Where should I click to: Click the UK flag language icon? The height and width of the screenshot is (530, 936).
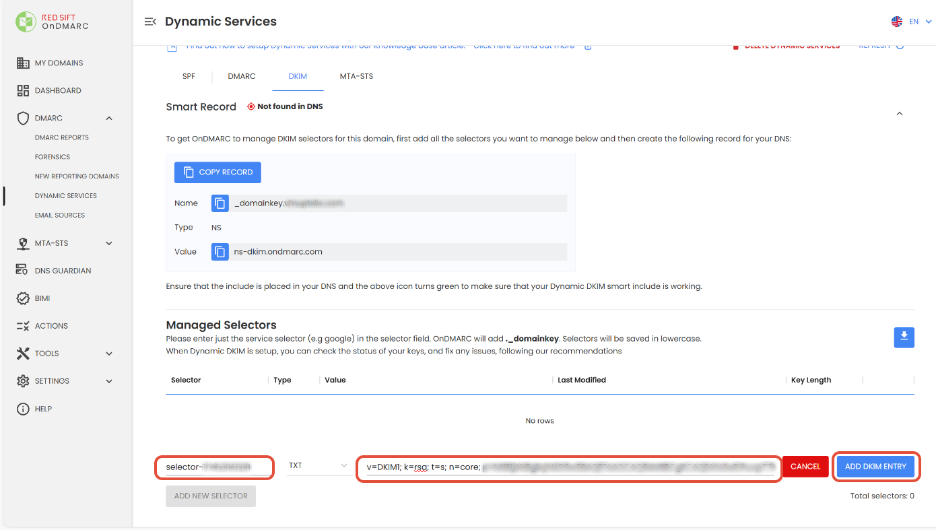point(897,22)
